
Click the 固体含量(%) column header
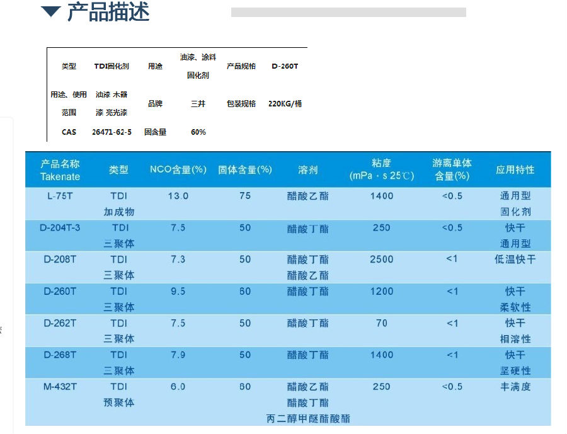(245, 169)
